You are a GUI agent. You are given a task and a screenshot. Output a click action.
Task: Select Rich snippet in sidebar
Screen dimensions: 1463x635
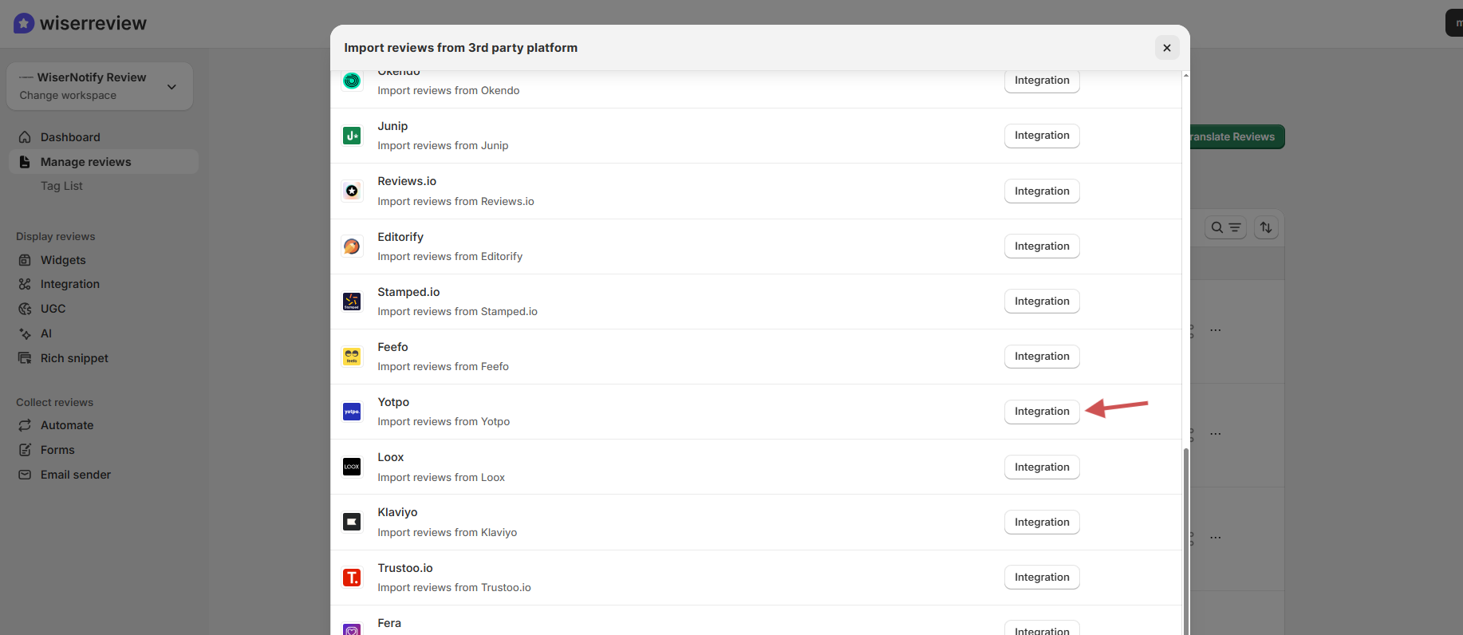click(x=74, y=358)
